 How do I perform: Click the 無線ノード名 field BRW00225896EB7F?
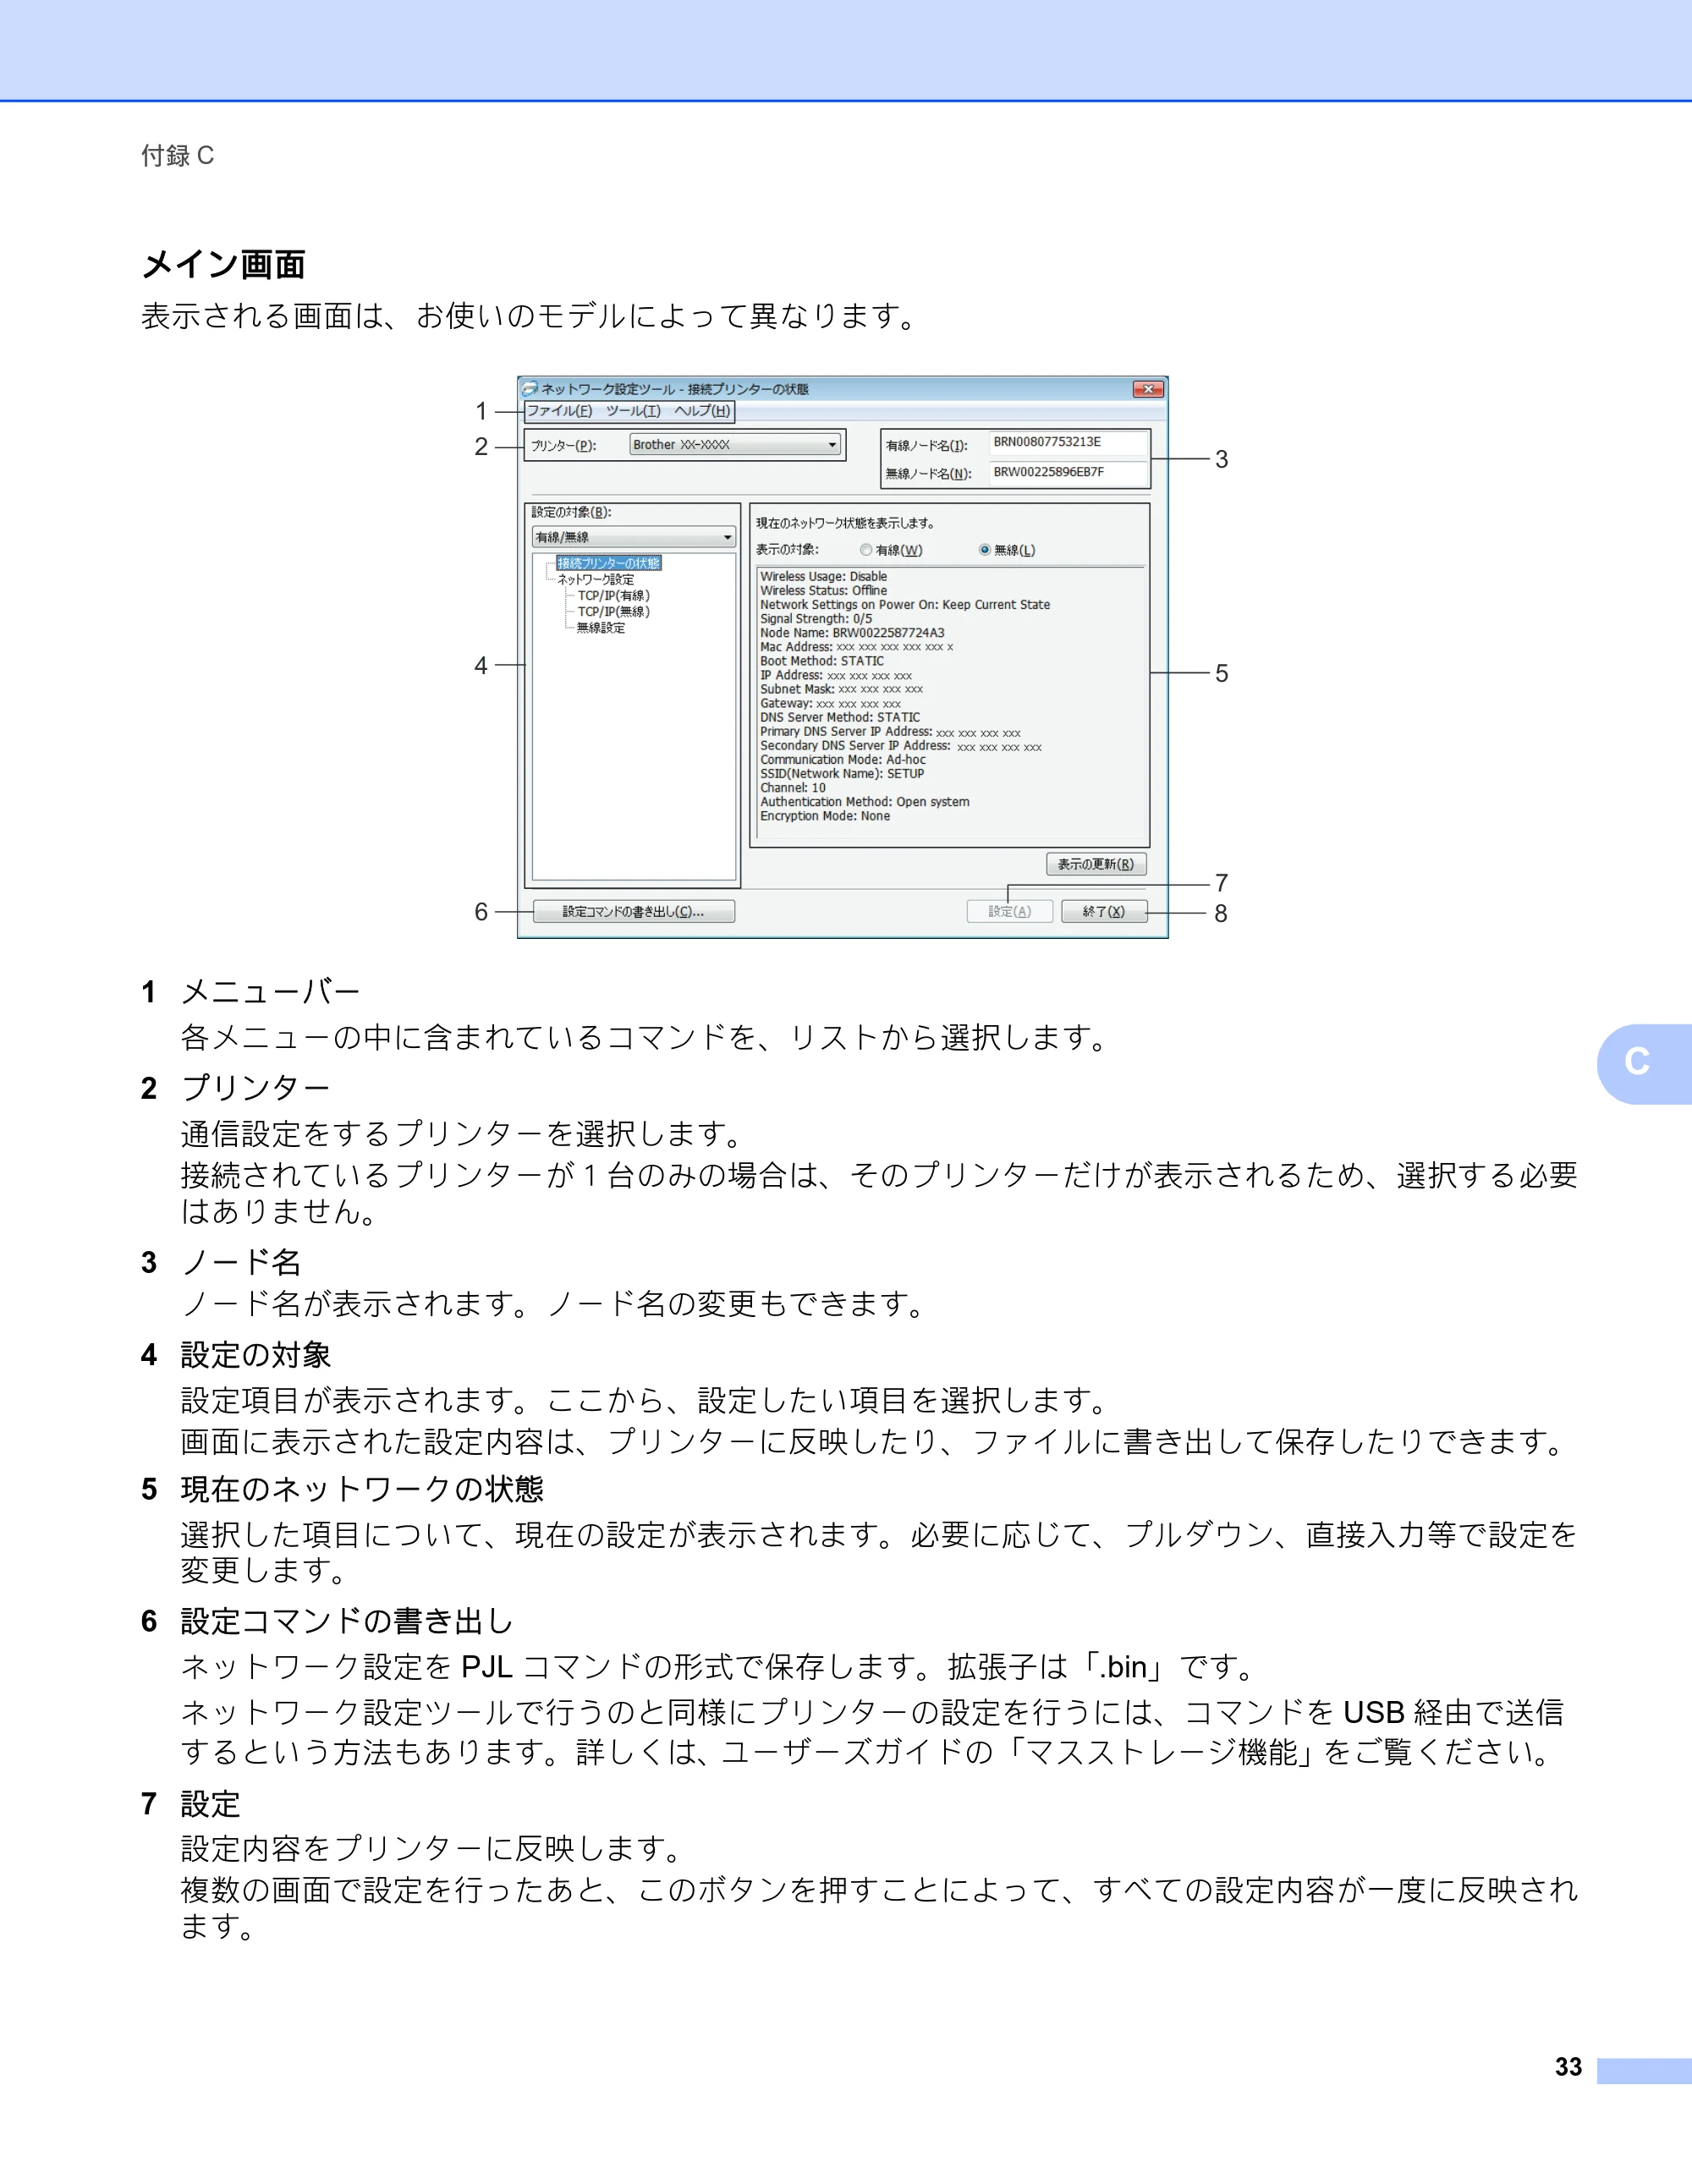[x=1067, y=472]
